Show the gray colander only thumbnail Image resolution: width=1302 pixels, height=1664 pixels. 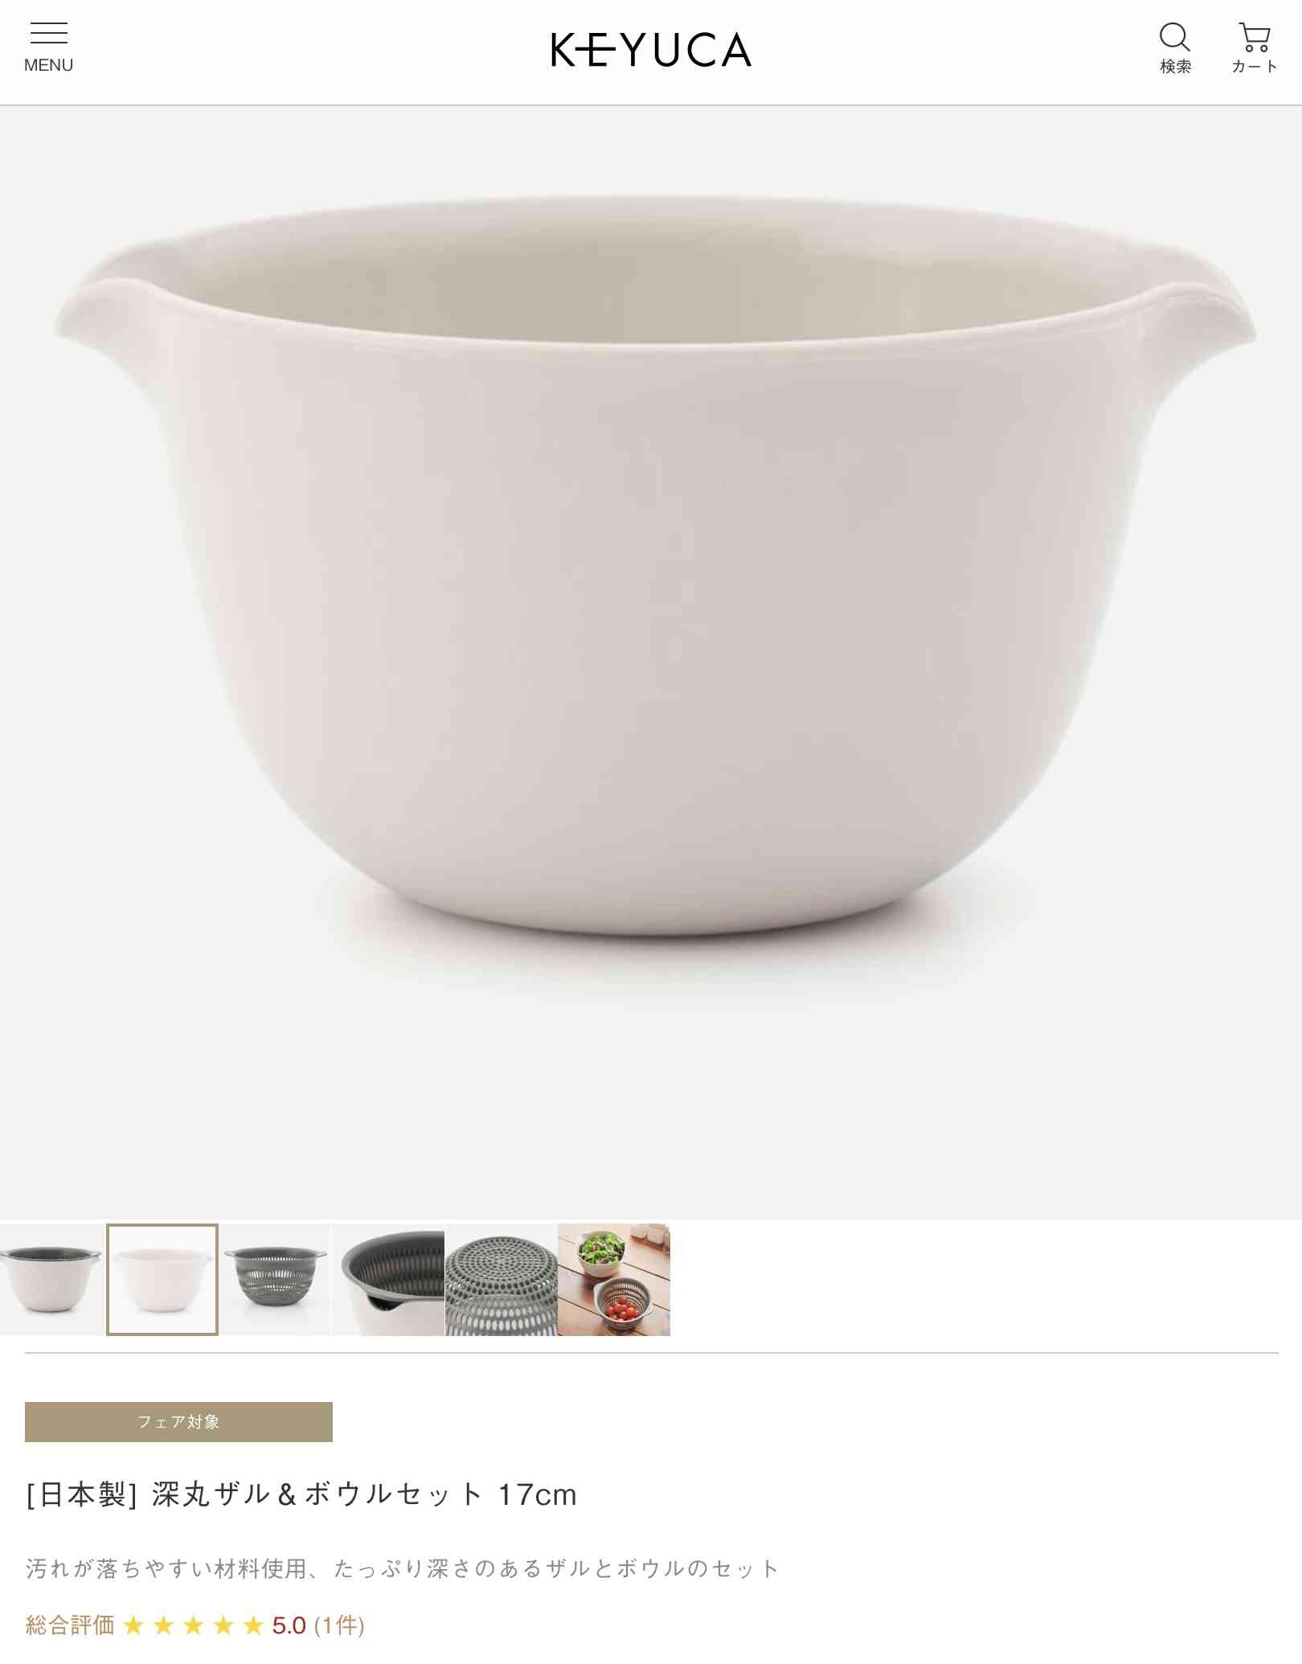point(276,1279)
